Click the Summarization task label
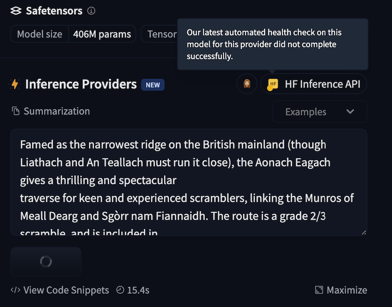The height and width of the screenshot is (307, 392). point(57,111)
